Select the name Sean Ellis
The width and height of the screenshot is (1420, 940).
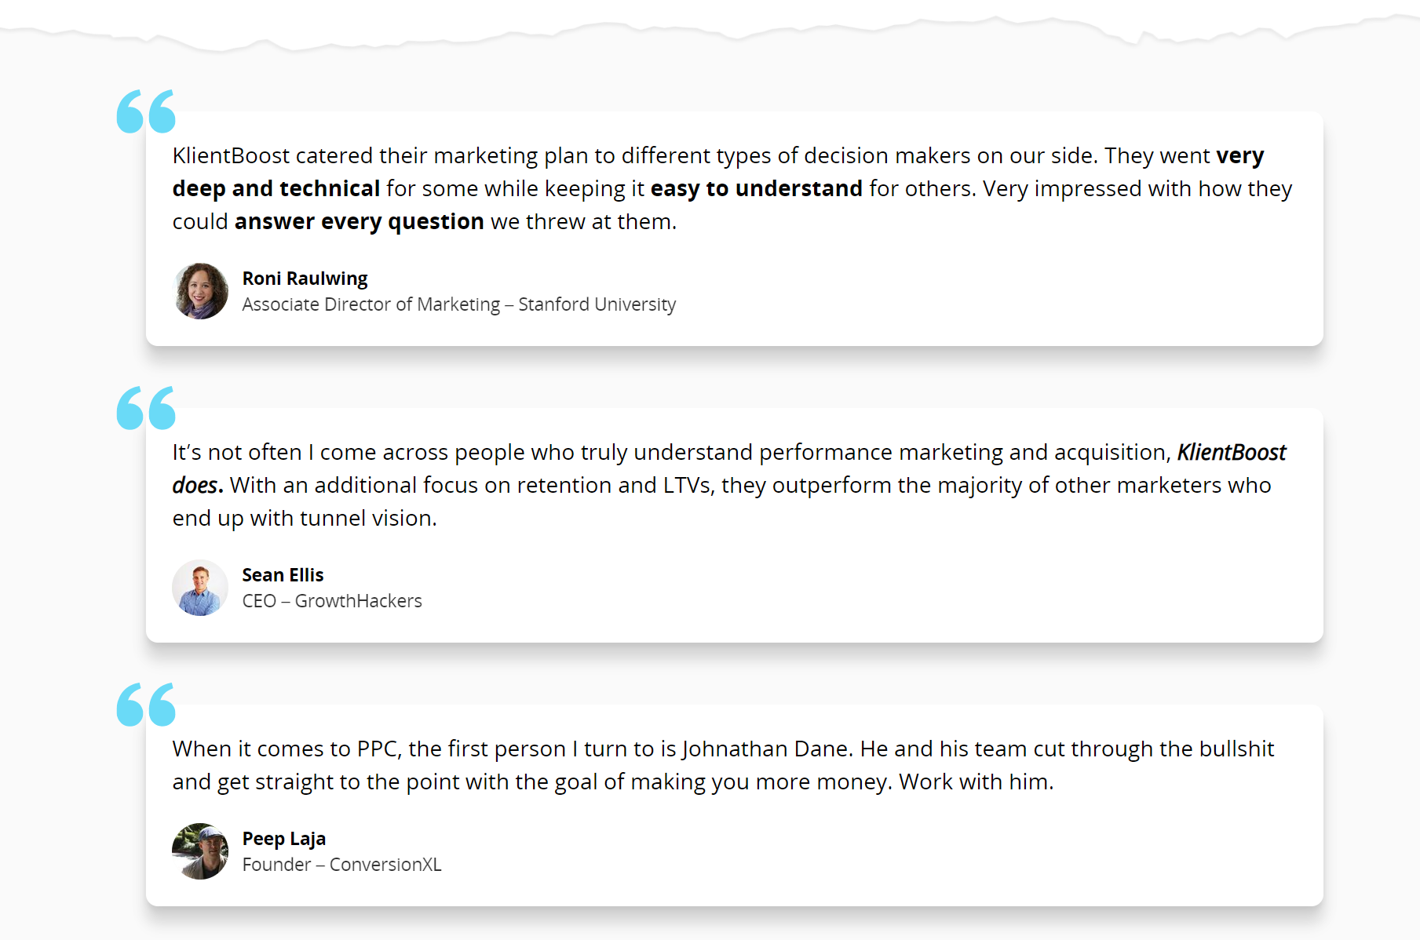(x=283, y=575)
